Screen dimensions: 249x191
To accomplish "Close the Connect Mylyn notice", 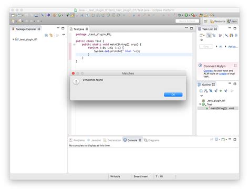I will pyautogui.click(x=235, y=66).
